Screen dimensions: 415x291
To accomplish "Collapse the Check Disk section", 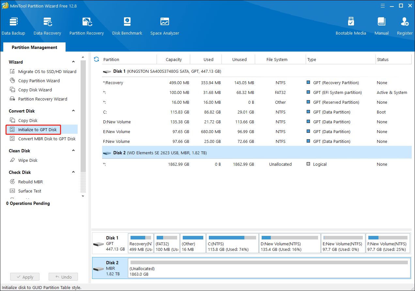I will [73, 172].
